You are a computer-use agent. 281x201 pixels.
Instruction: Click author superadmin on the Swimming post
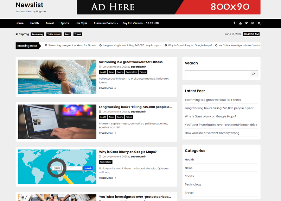tap(139, 67)
